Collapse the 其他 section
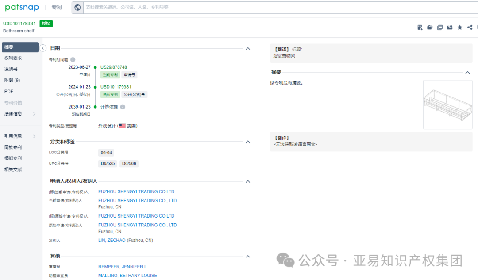Viewport: 478px width, 280px height. [248, 256]
